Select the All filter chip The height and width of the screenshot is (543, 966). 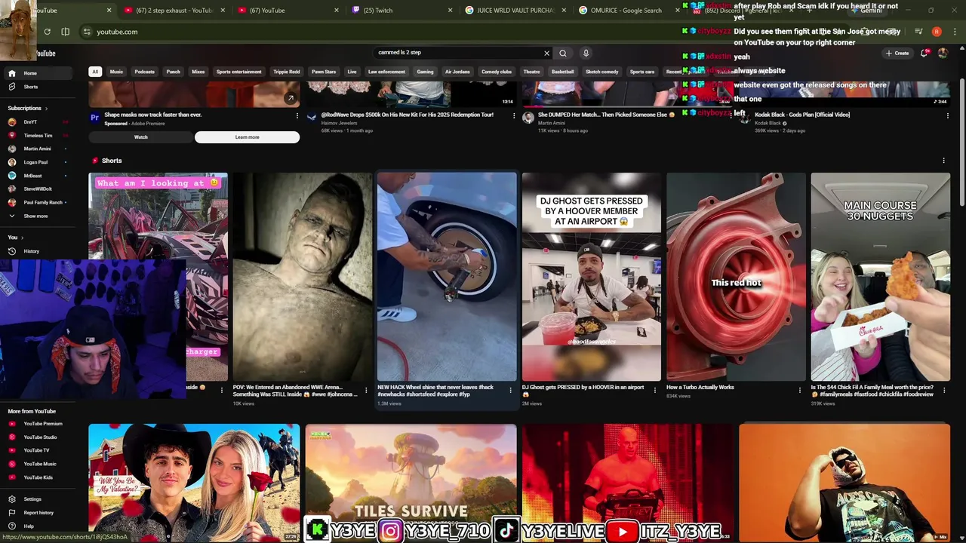coord(95,72)
